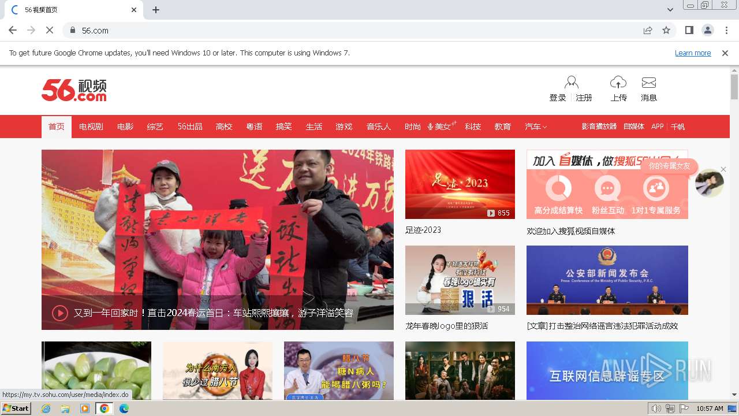The width and height of the screenshot is (739, 416).
Task: Open the 腊八节 糖N病人 video thumbnail
Action: click(x=339, y=370)
